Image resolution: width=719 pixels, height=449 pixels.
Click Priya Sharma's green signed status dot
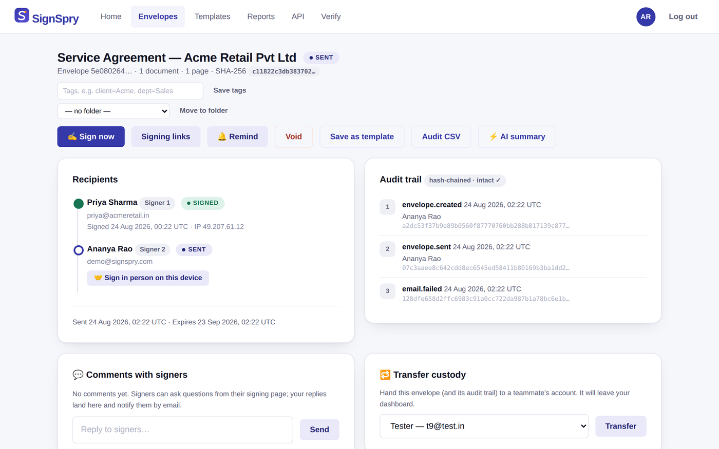coord(79,204)
